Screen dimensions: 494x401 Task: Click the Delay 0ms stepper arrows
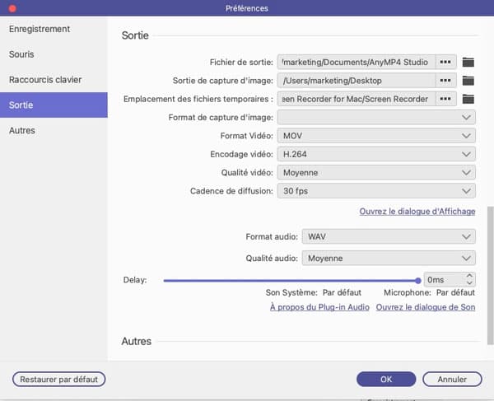click(x=469, y=280)
